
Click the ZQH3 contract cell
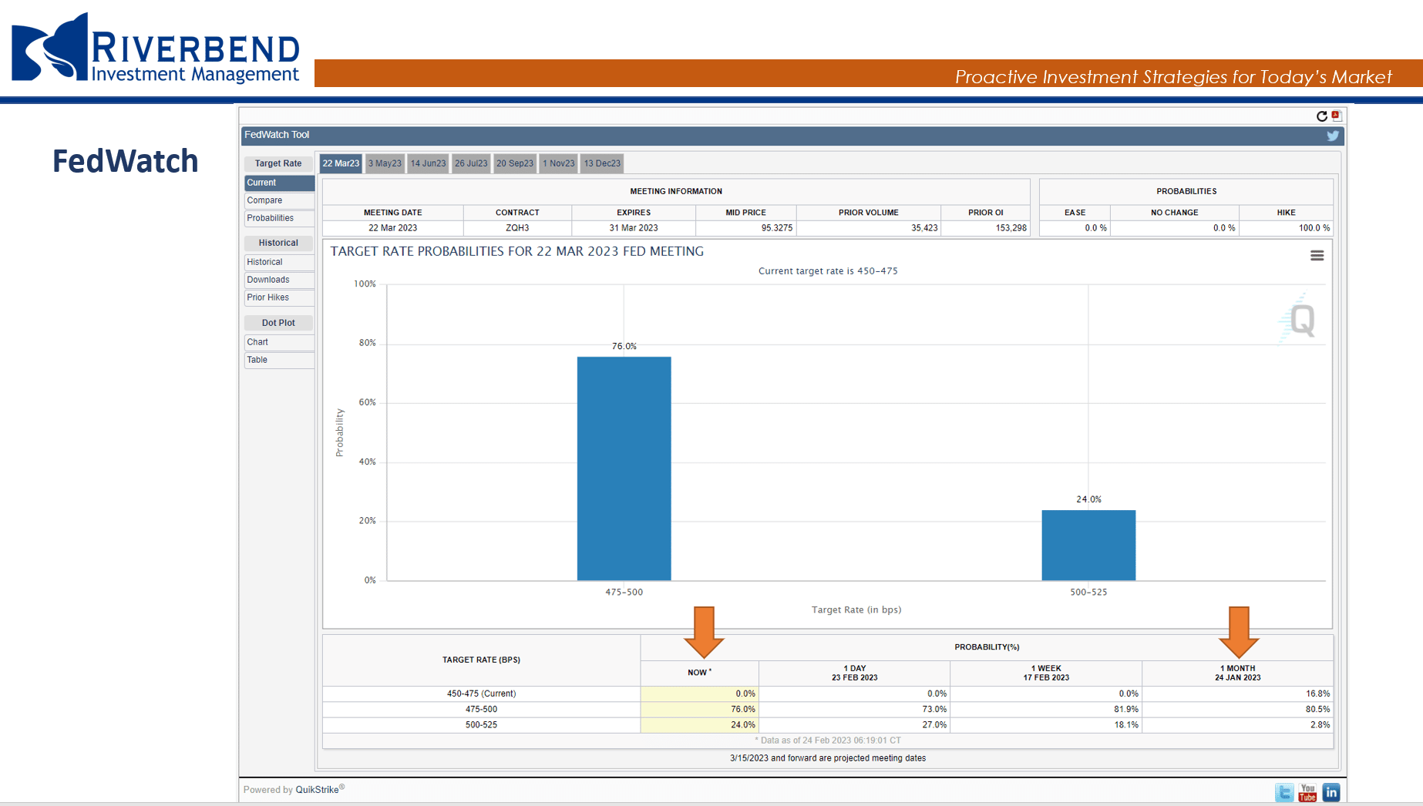pos(517,228)
